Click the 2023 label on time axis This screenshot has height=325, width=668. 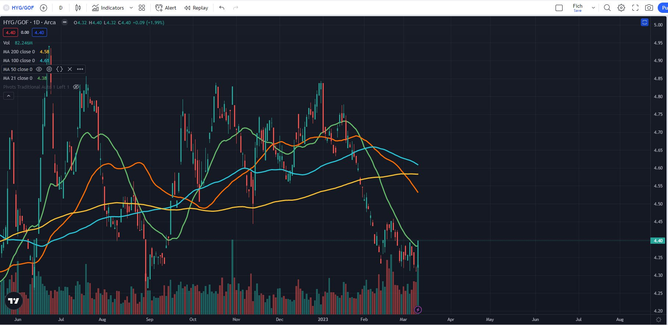pos(323,319)
